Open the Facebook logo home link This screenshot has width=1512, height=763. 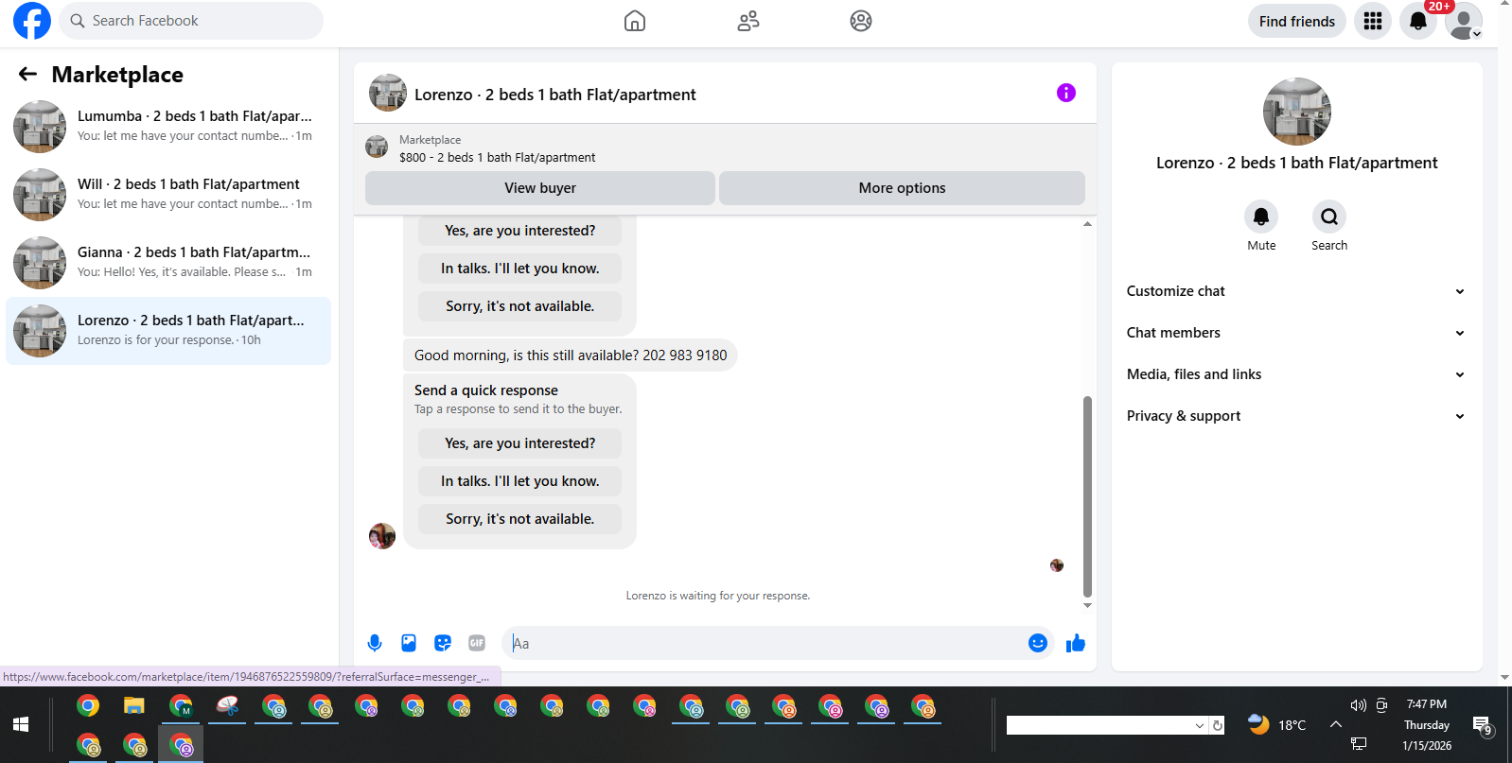[31, 21]
